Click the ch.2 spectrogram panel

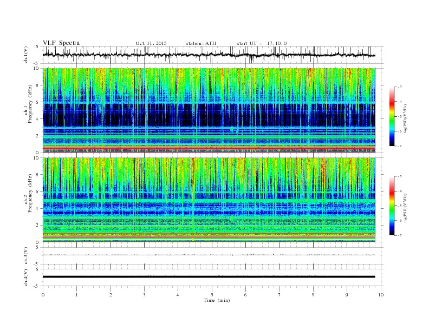click(x=209, y=200)
